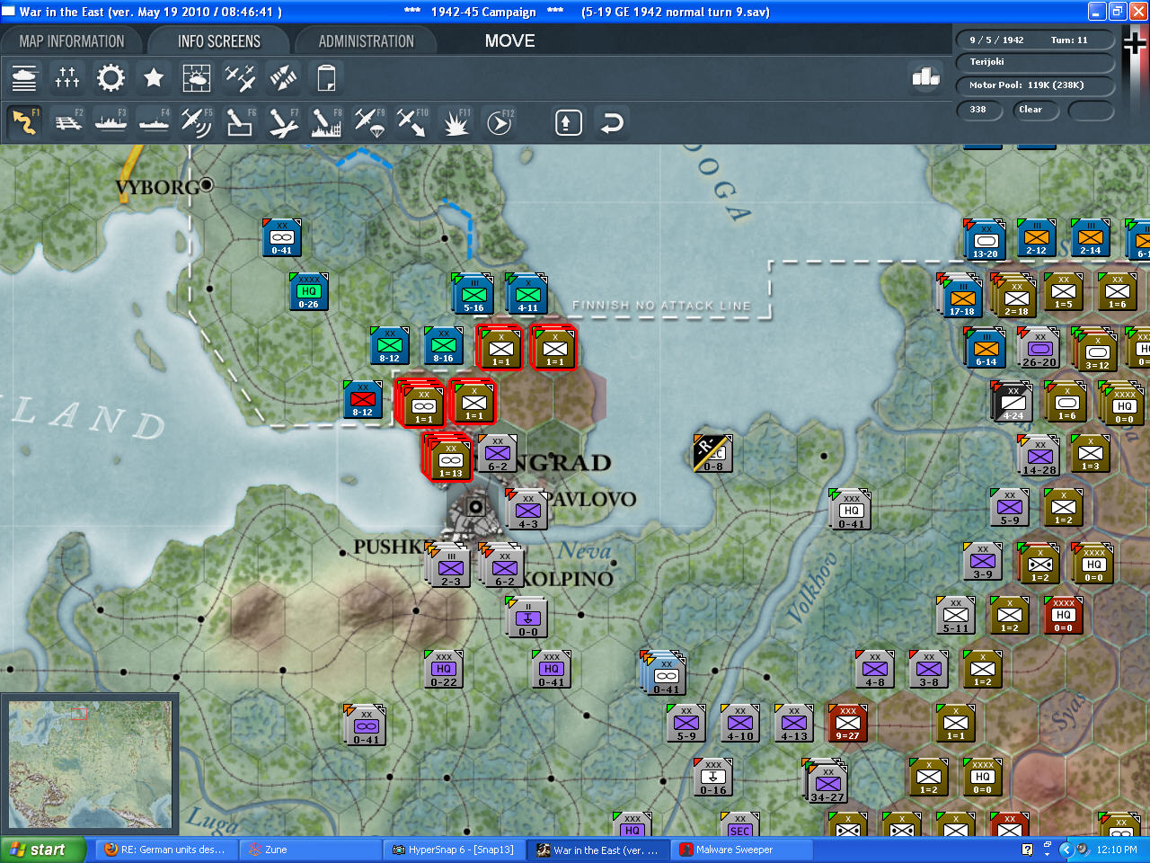
Task: Select the German stack 34-27
Action: (826, 781)
